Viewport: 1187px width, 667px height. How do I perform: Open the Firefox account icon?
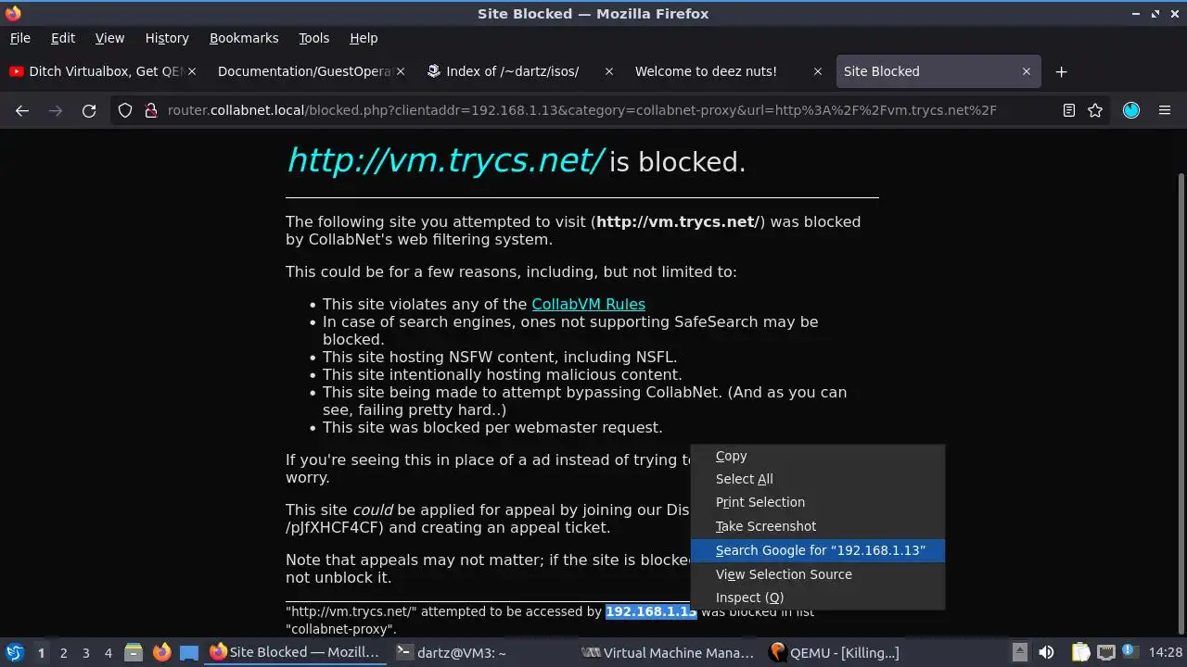click(1131, 110)
